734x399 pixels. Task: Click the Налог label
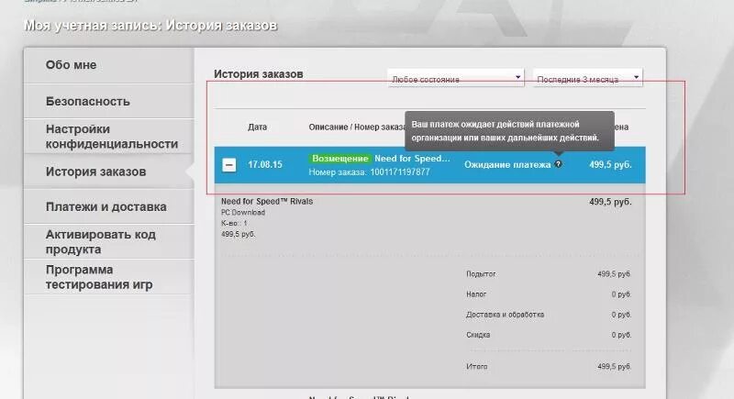[x=476, y=294]
